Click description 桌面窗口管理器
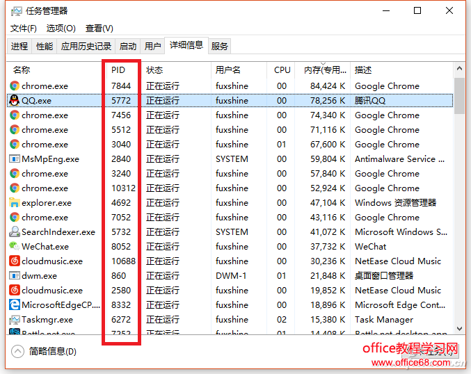This screenshot has height=374, width=471. [384, 275]
